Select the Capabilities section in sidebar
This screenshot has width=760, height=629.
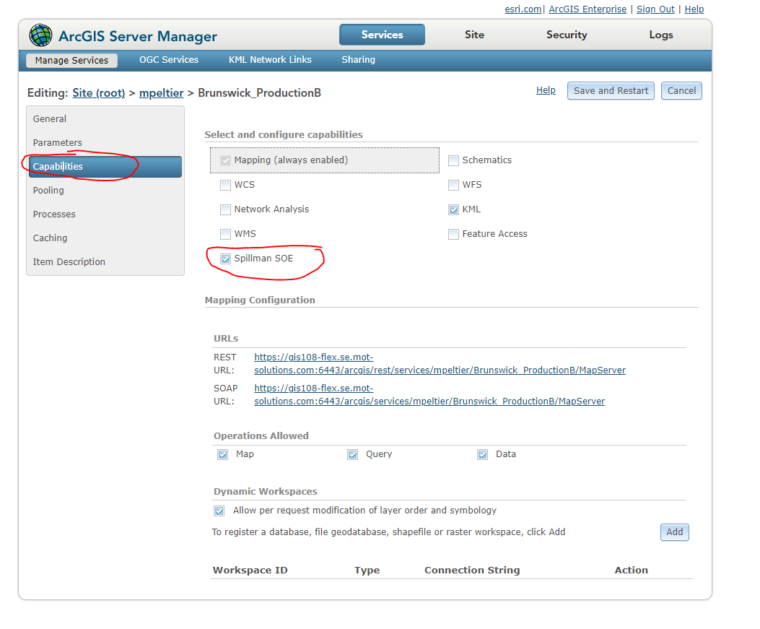105,166
